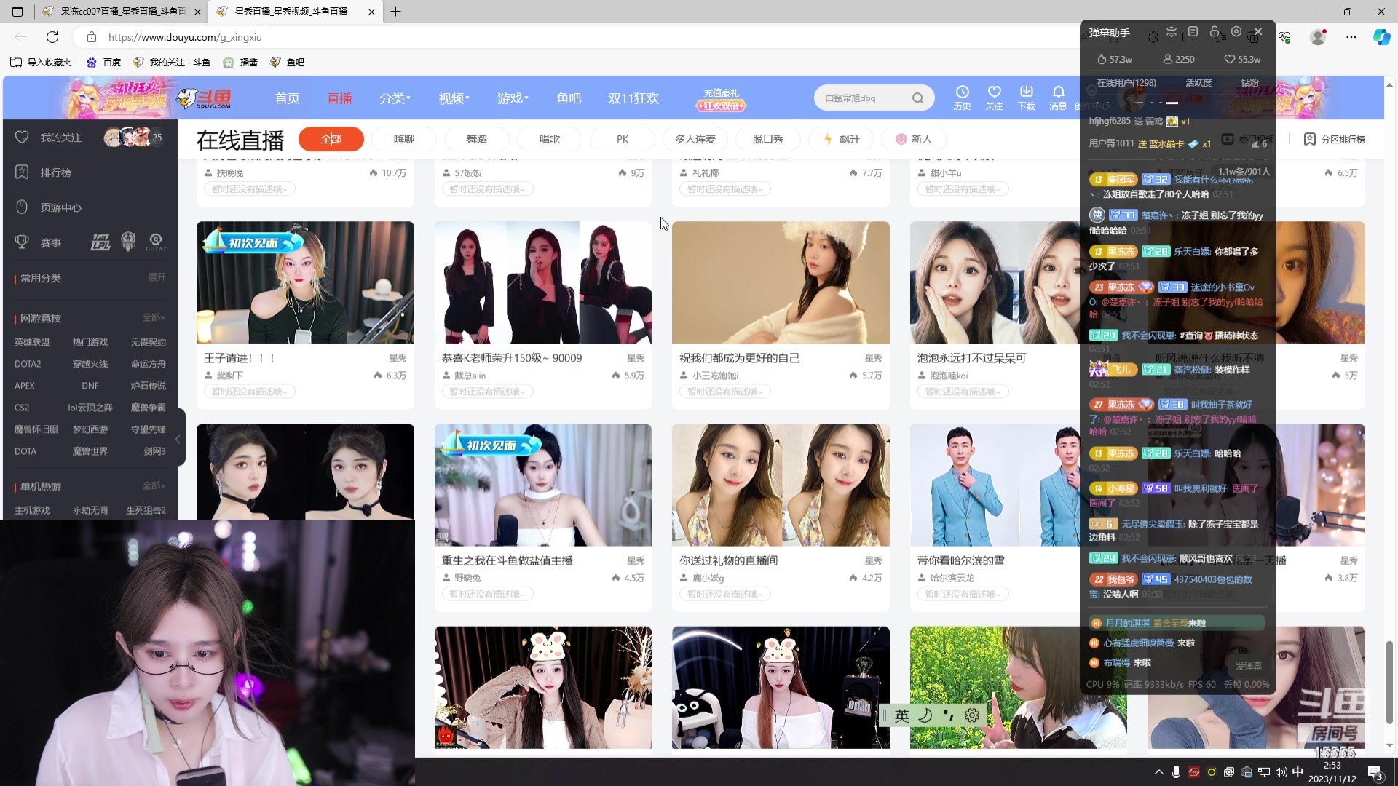The image size is (1398, 786).
Task: Click the search magnifier in Douyu search box
Action: 917,98
